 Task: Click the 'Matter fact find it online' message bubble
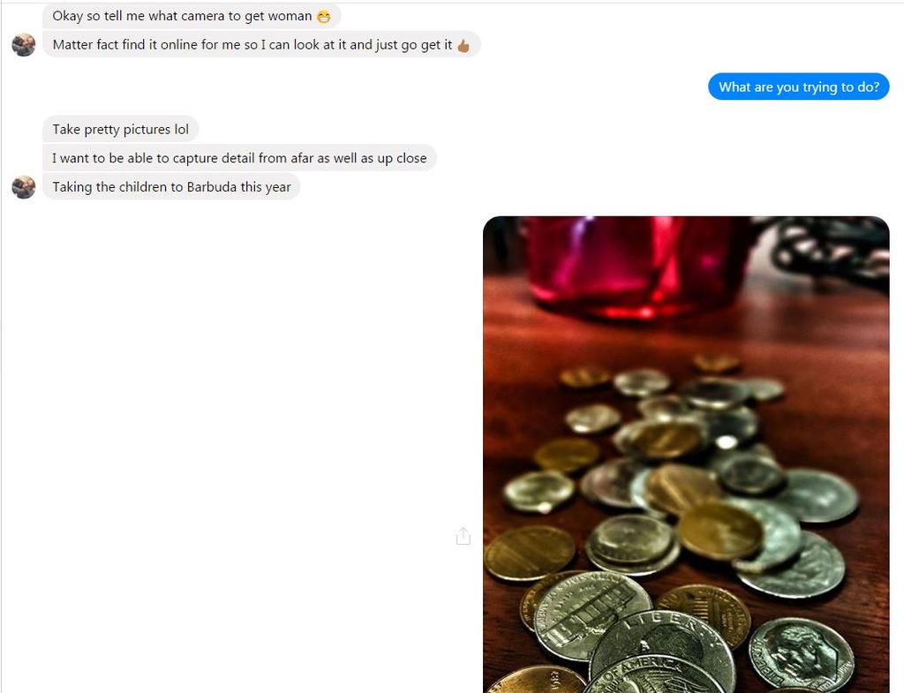(261, 44)
